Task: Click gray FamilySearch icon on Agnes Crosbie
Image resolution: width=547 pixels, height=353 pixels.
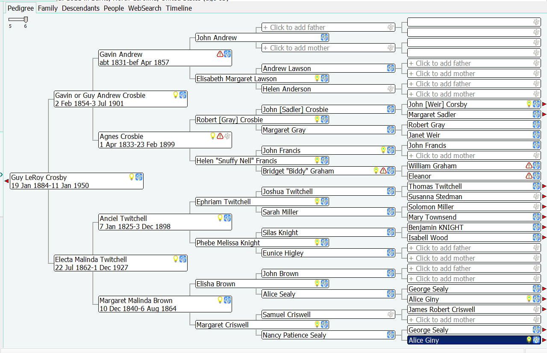Action: coord(227,136)
